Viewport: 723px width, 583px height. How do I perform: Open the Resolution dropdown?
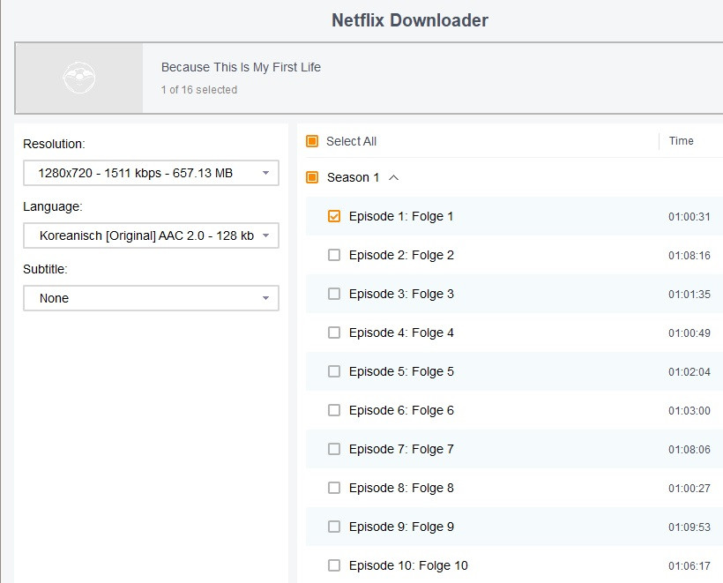[x=151, y=173]
